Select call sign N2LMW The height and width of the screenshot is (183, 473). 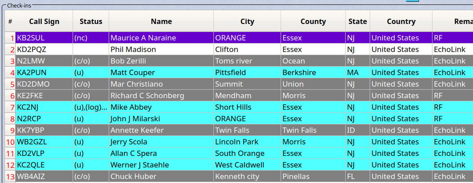point(44,61)
